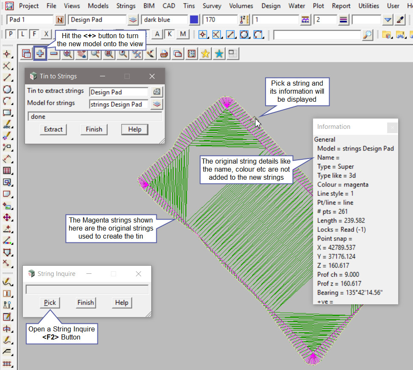
Task: Select the circle drawing tool in left toolbar
Action: click(x=7, y=89)
